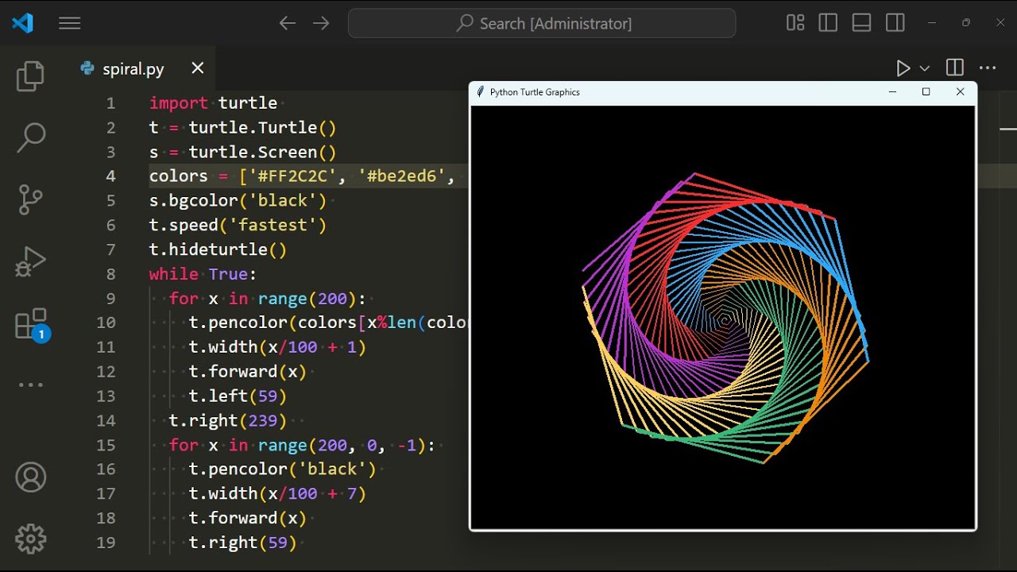Click the 's = turtle.Screen()' code line

tap(243, 152)
